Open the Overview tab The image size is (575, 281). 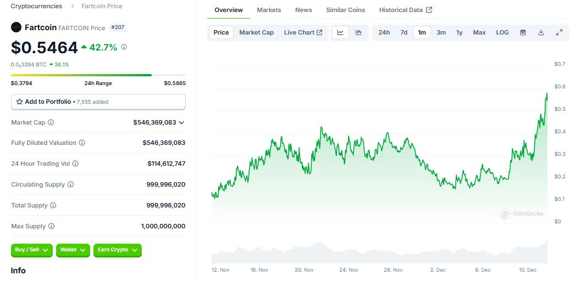(x=229, y=10)
